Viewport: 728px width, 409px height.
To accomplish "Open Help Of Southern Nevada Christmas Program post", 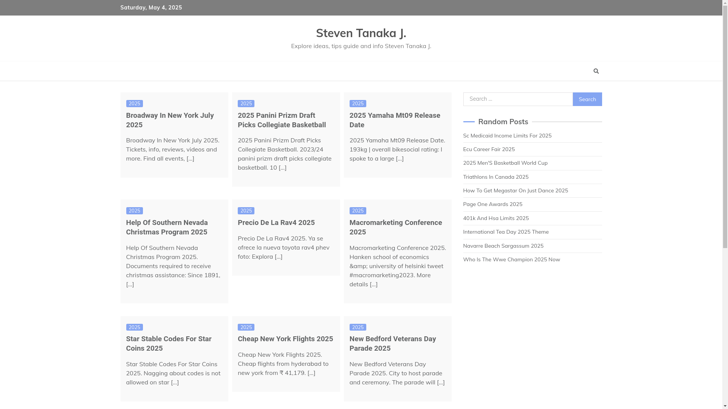I will point(167,227).
